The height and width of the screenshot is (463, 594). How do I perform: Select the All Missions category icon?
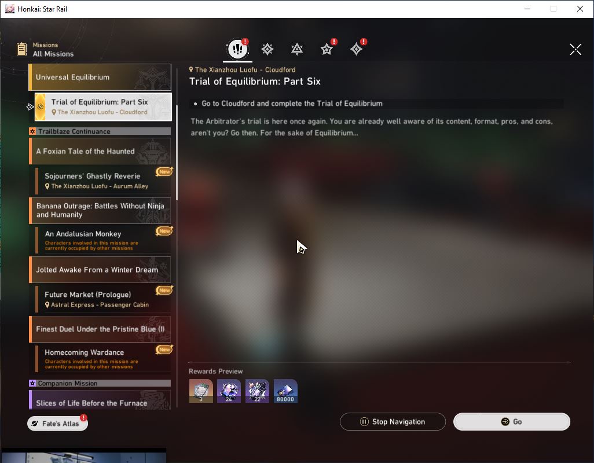(x=237, y=49)
